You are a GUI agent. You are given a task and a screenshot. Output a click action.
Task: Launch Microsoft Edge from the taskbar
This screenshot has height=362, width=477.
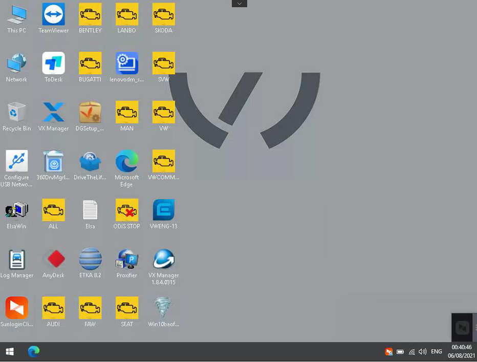tap(34, 352)
